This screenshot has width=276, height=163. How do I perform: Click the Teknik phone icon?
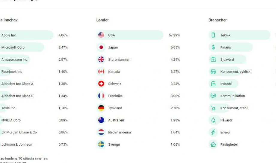pos(213,35)
